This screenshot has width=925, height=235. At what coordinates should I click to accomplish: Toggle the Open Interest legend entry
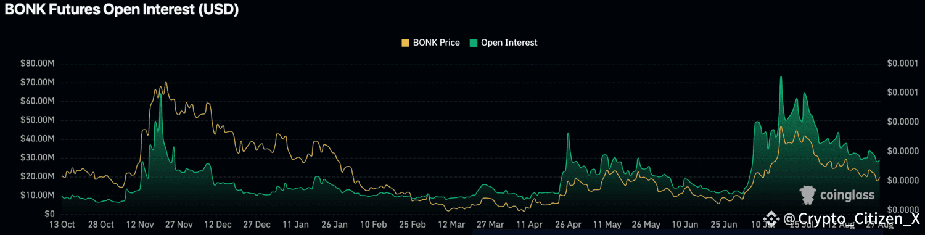[x=503, y=43]
